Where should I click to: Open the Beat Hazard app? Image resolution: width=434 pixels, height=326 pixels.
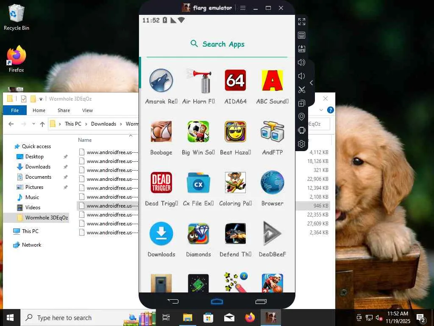235,132
